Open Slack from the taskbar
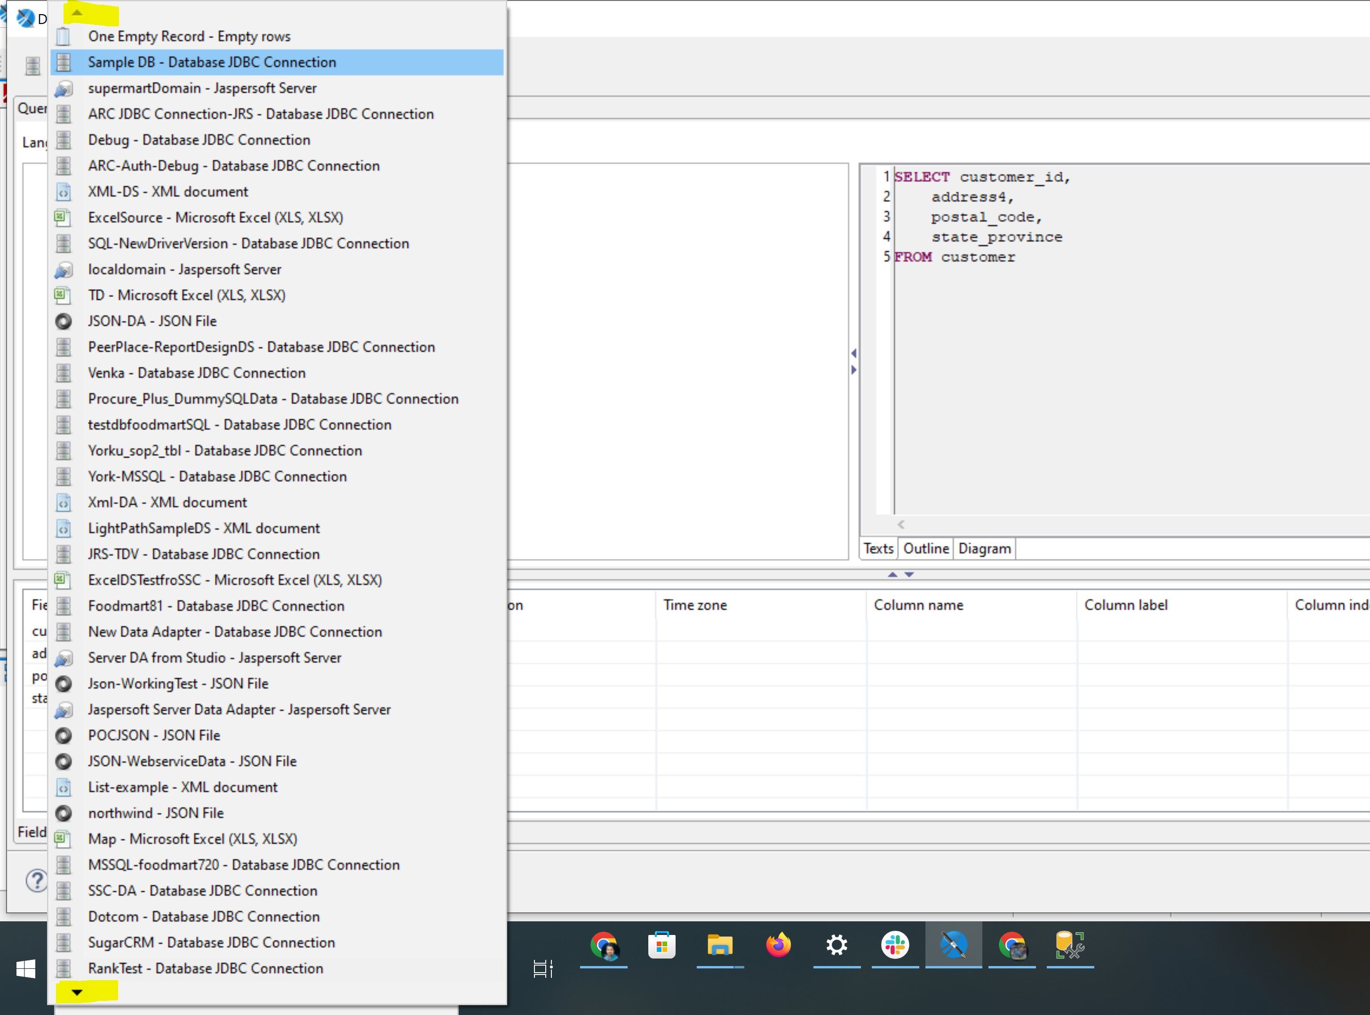 click(895, 945)
